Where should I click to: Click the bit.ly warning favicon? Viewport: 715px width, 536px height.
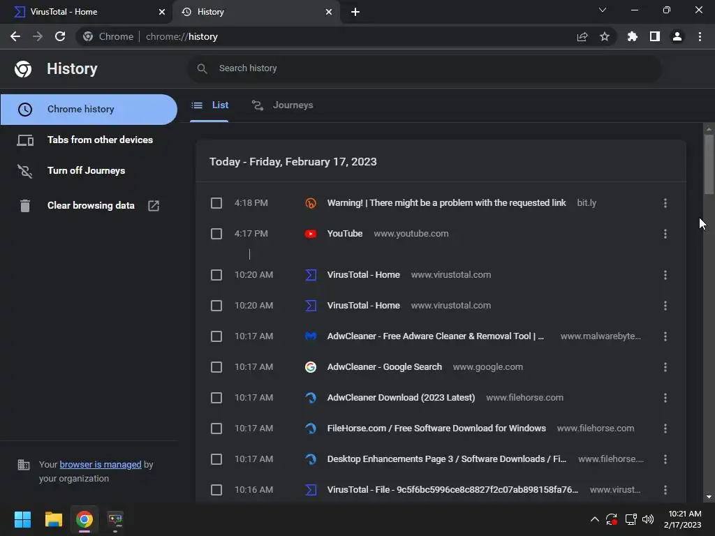(x=311, y=203)
